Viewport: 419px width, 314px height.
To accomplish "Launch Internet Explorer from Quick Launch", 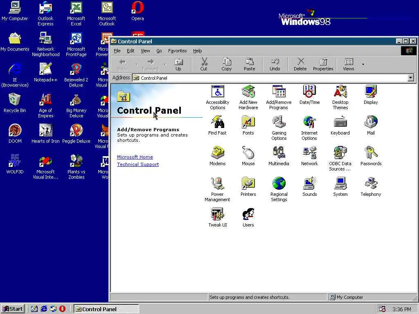I will tap(44, 309).
